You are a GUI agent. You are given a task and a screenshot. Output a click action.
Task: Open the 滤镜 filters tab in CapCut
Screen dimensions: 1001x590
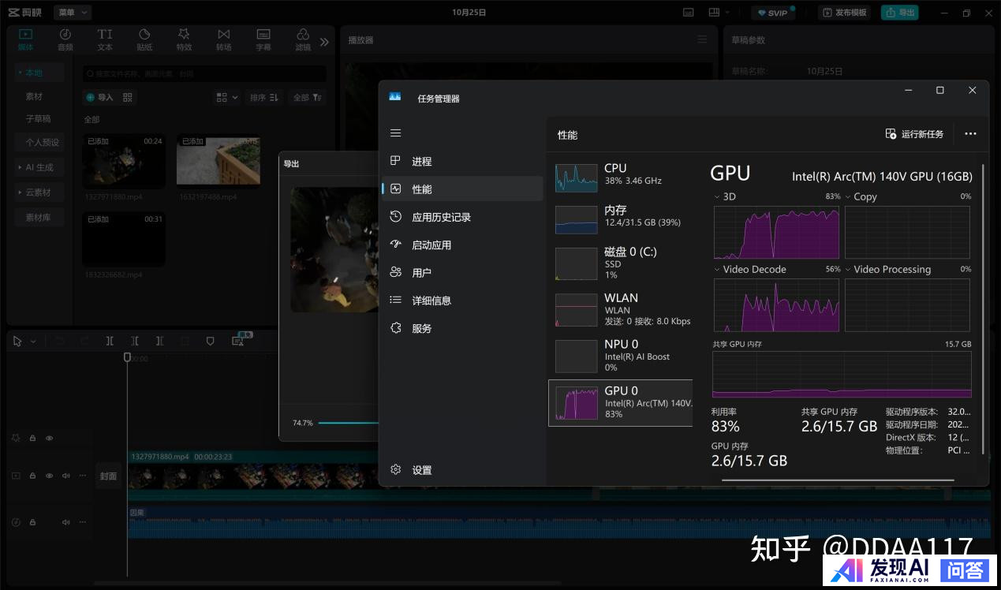[x=303, y=39]
